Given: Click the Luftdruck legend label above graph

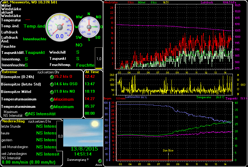Looking at the screenshot, I should point(207,2).
